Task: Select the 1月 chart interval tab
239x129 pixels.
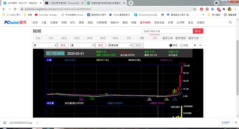Action: point(154,38)
